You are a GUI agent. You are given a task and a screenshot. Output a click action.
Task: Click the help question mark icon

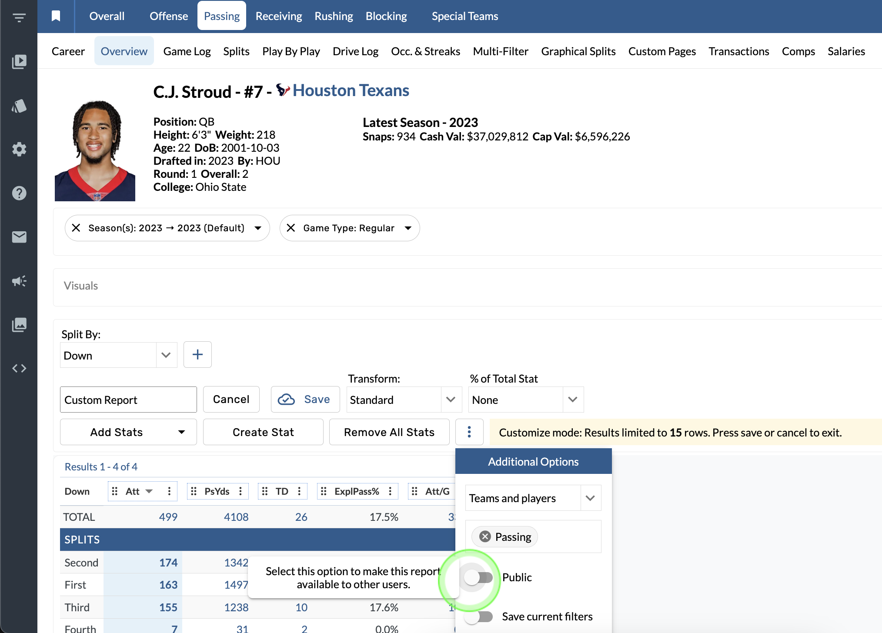tap(19, 193)
